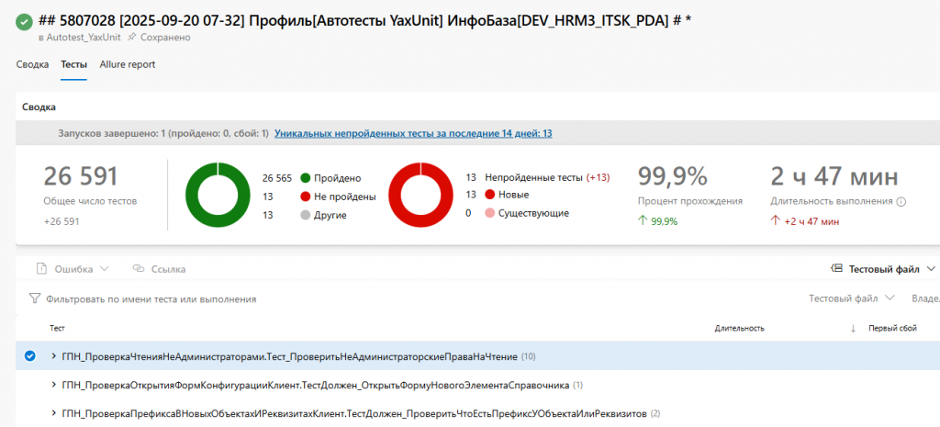
Task: Click the green Пройдено legend dot
Action: (x=305, y=178)
